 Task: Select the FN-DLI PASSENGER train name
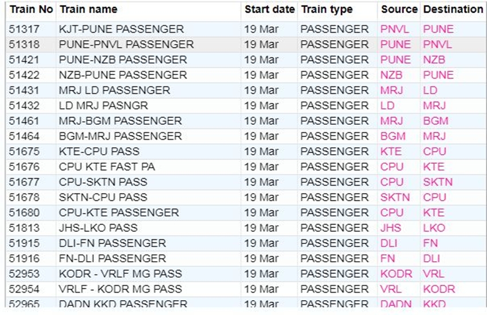[112, 258]
